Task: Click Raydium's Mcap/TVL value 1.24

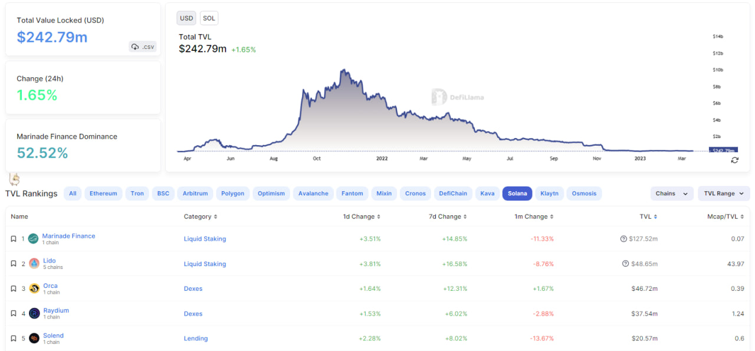Action: [738, 314]
